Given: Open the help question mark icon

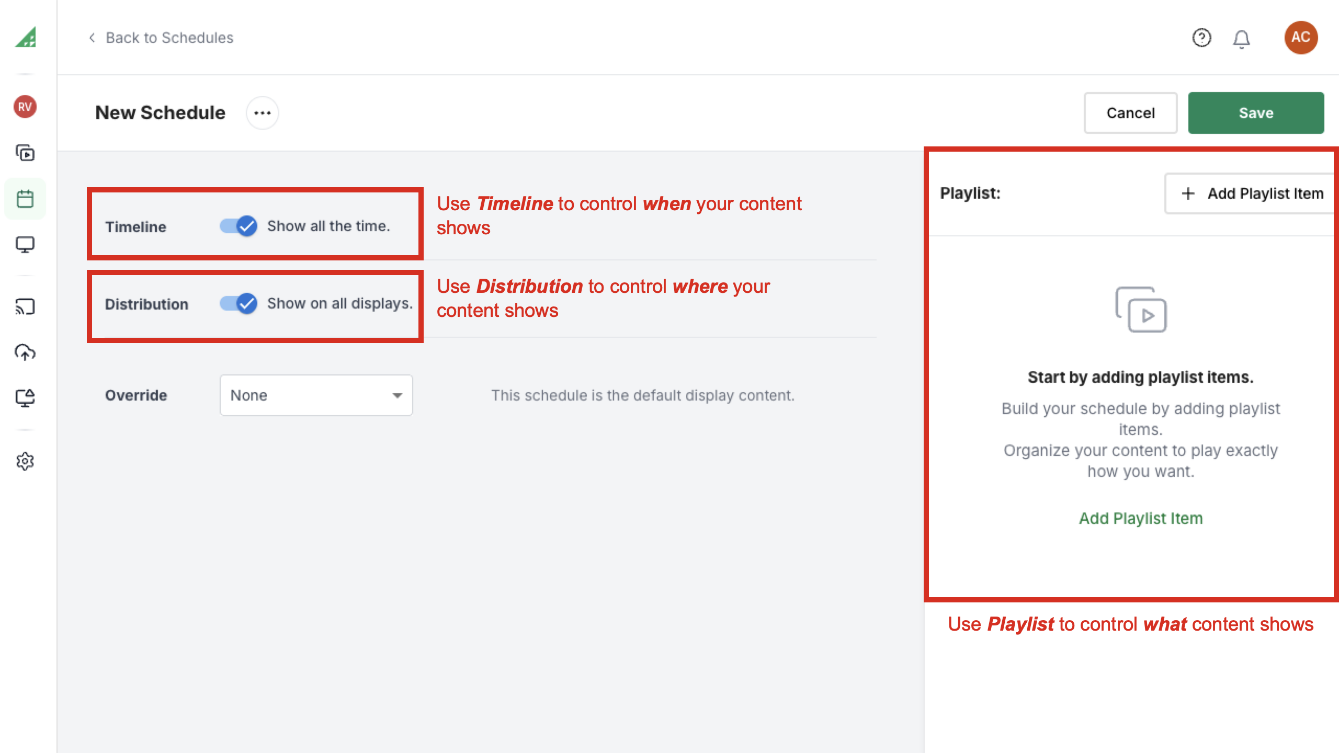Looking at the screenshot, I should pos(1201,38).
